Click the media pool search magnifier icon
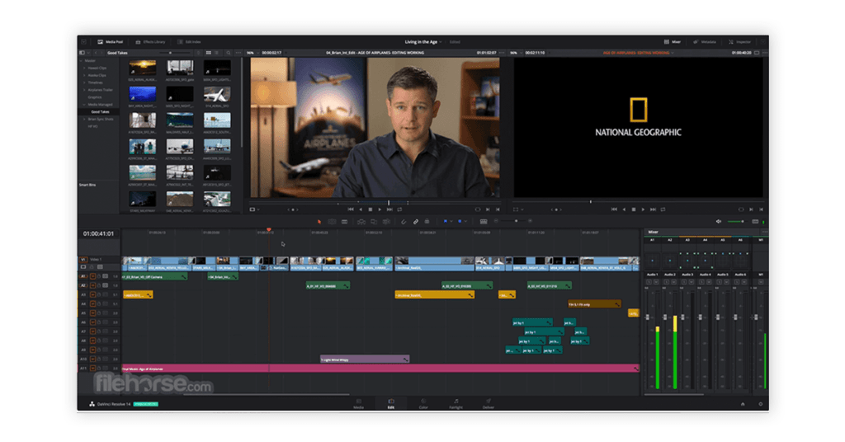Image resolution: width=845 pixels, height=442 pixels. (x=229, y=53)
